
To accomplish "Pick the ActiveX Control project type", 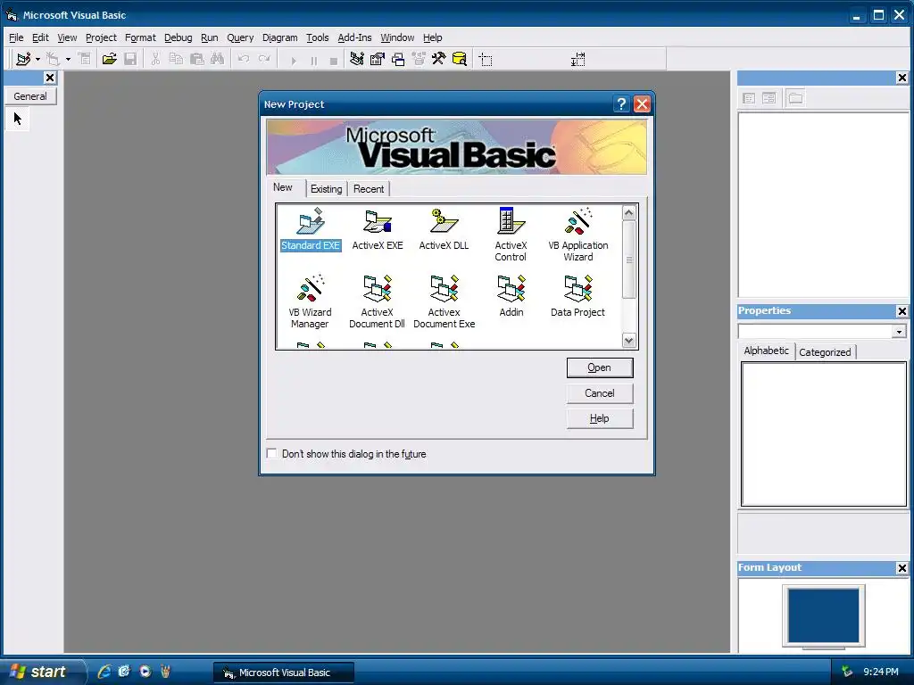I will [x=511, y=235].
